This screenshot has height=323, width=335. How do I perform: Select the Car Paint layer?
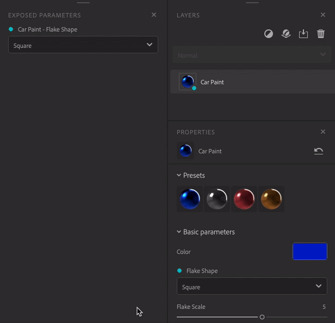[252, 82]
